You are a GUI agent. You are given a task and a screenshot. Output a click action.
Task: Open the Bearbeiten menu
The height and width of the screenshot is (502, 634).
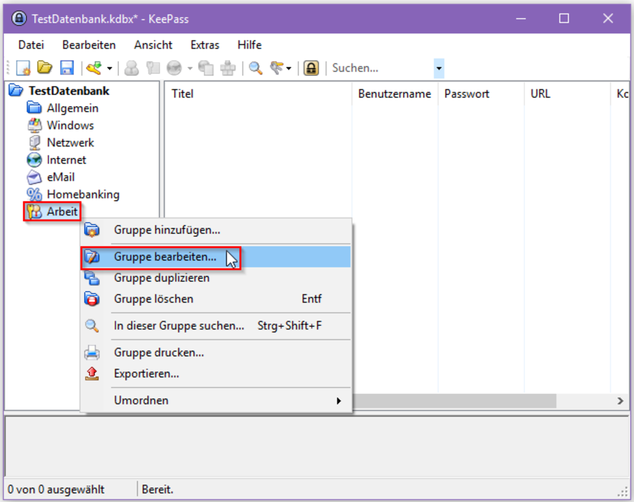pos(89,45)
